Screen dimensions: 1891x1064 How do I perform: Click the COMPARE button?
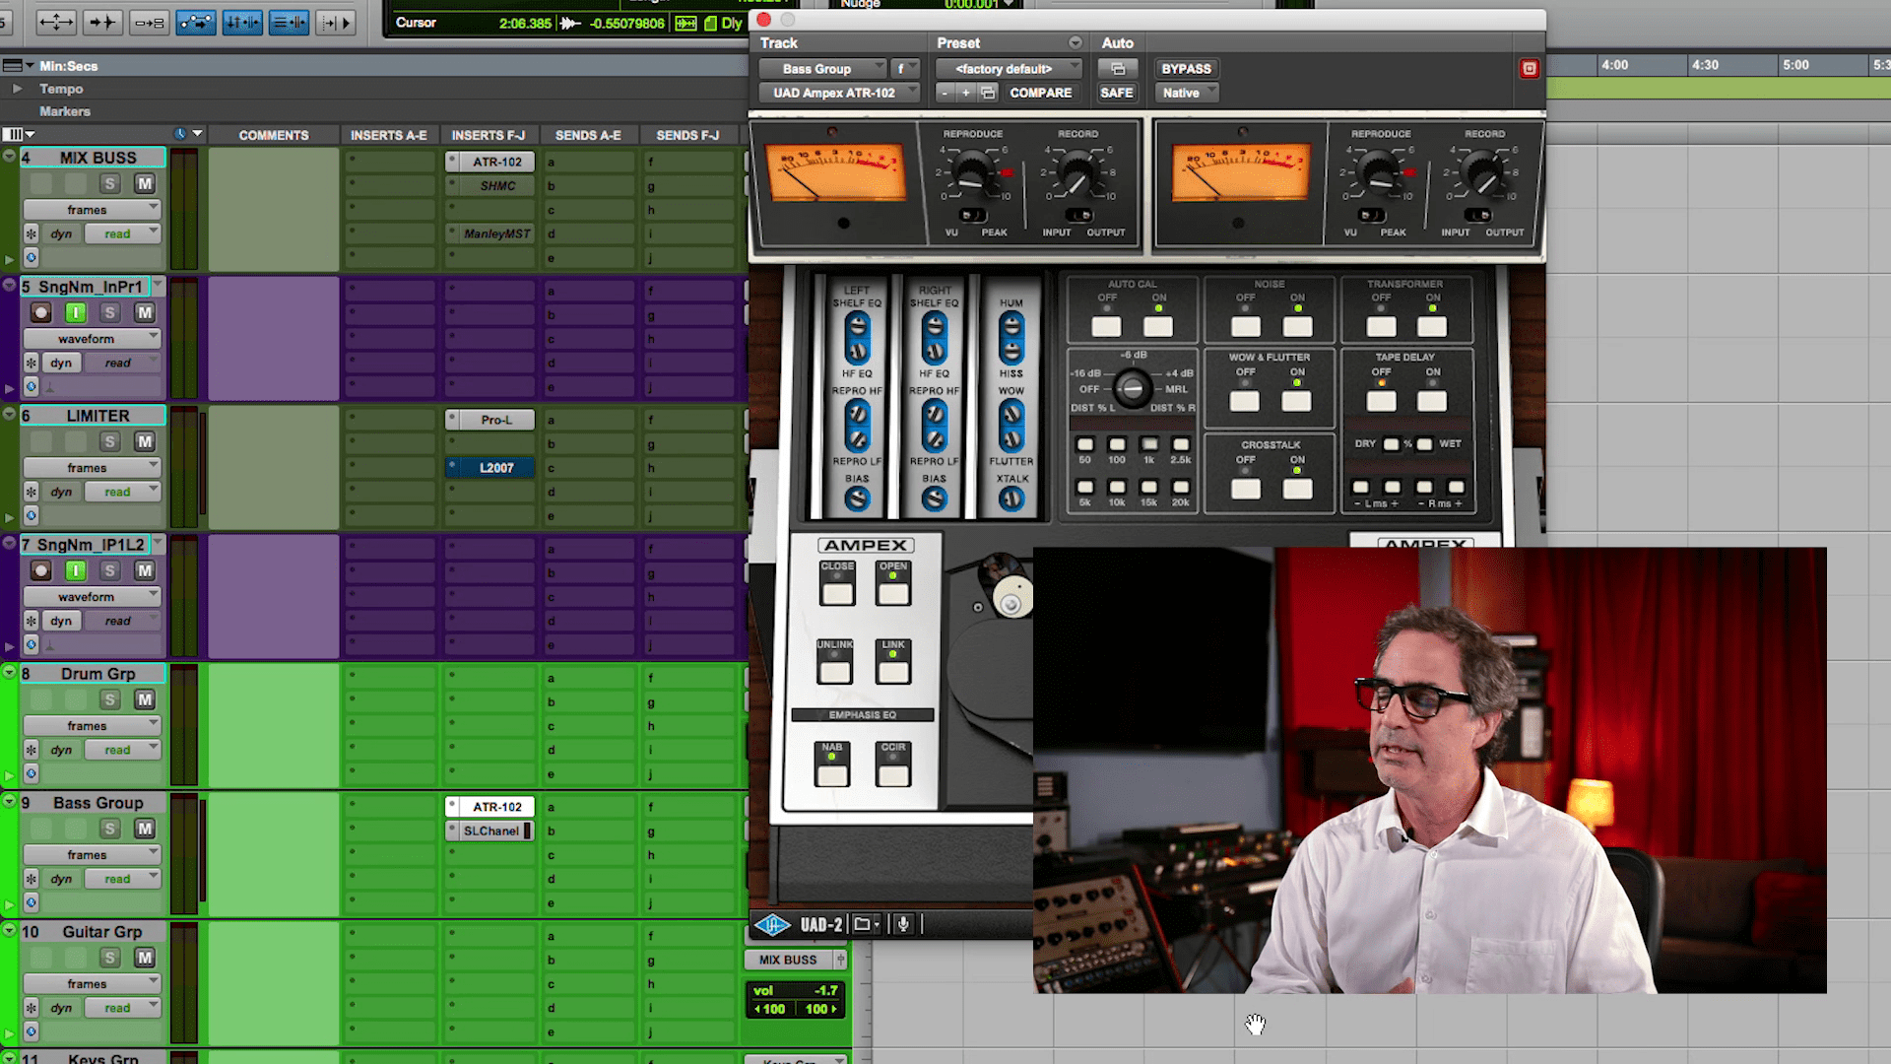(x=1041, y=93)
